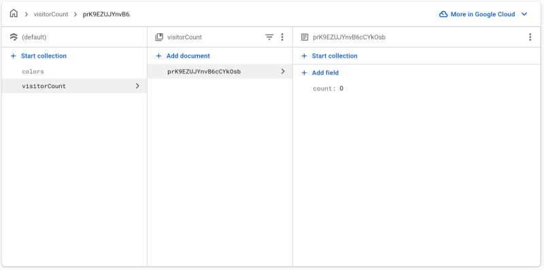Start a collection in the root database panel
Viewport: 544px width, 270px height.
click(44, 56)
